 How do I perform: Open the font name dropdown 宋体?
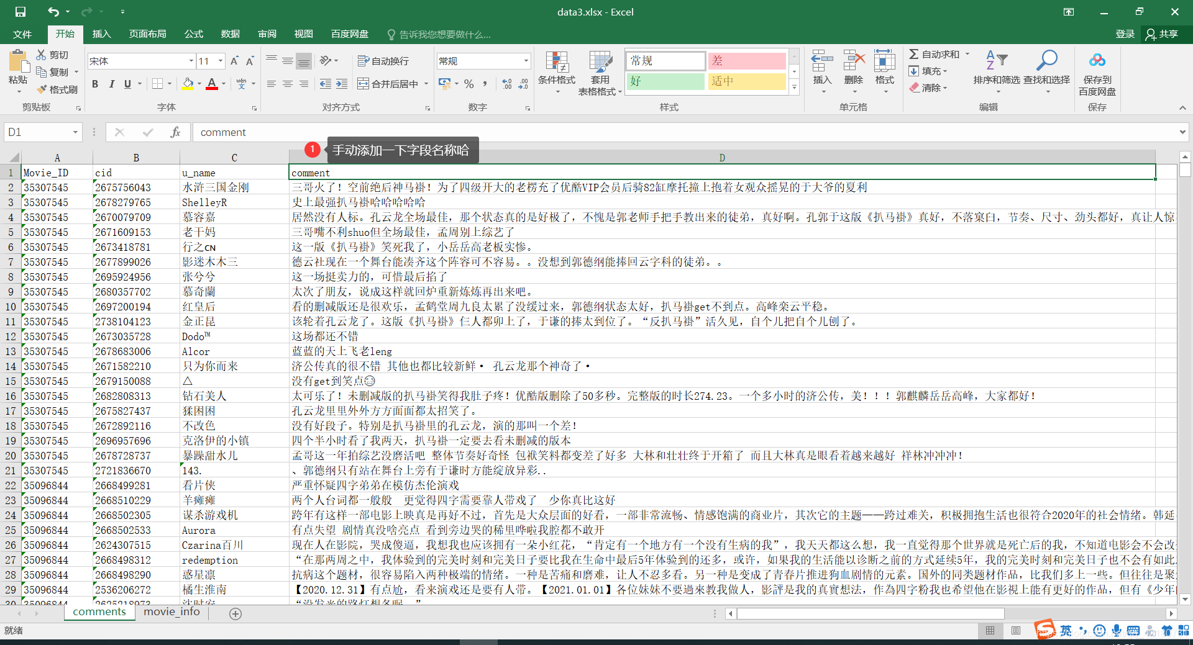coord(191,61)
